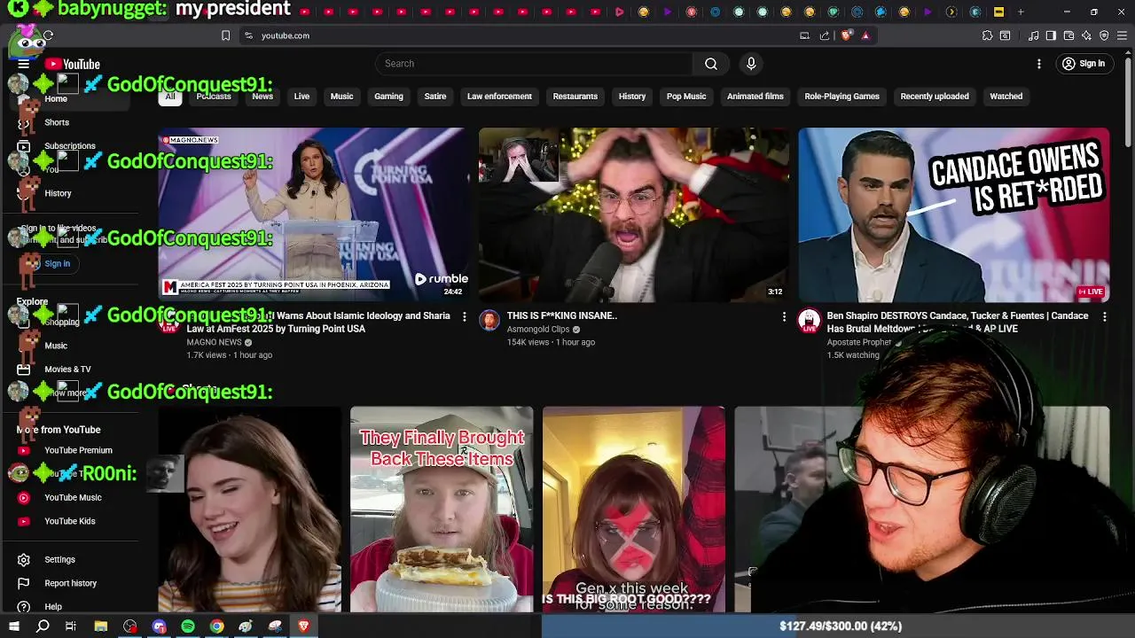This screenshot has height=638, width=1135.
Task: Select the Law enforcement chip
Action: pos(499,97)
